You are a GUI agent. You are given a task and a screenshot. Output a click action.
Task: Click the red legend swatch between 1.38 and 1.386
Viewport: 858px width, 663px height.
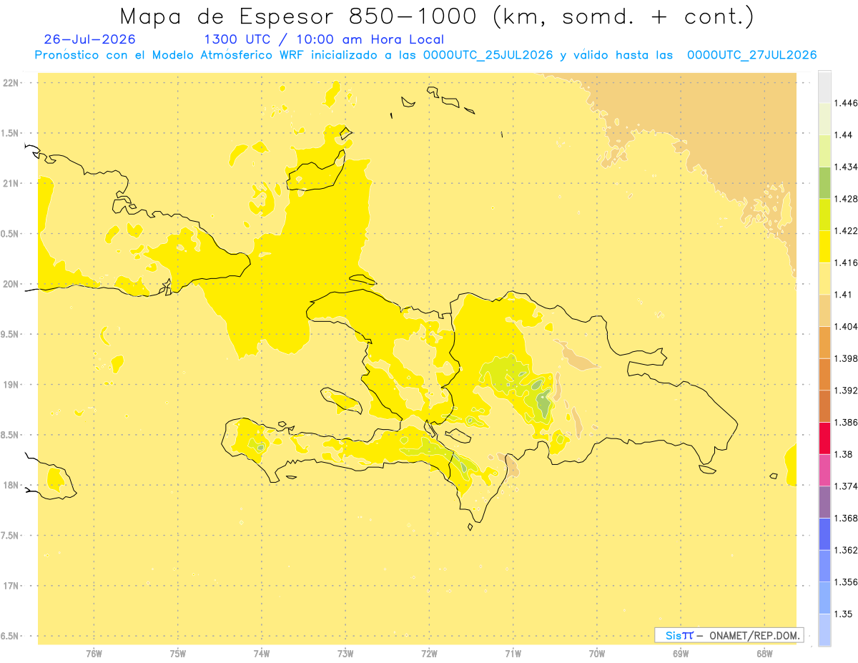click(824, 438)
